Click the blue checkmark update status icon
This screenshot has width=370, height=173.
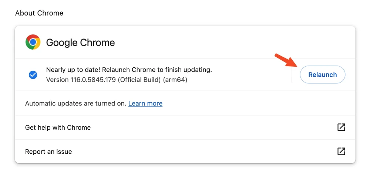click(x=33, y=75)
